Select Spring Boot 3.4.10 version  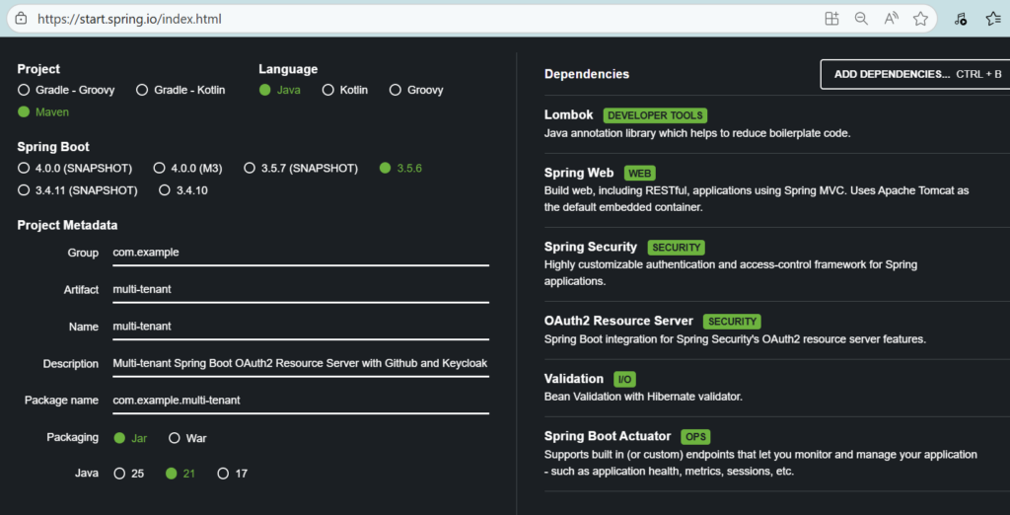click(183, 190)
